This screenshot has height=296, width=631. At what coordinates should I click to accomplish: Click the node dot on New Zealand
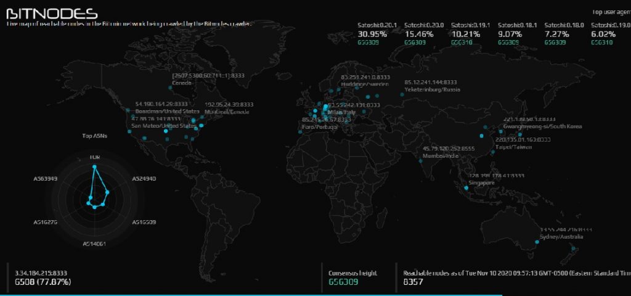click(x=575, y=250)
